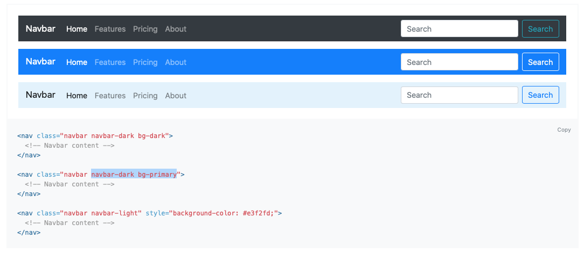The height and width of the screenshot is (253, 584).
Task: Click the Navbar brand in dark navbar
Action: point(40,28)
